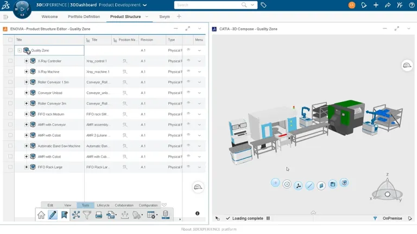
Task: Select the product cube tool in 3D toolbar
Action: pyautogui.click(x=344, y=182)
